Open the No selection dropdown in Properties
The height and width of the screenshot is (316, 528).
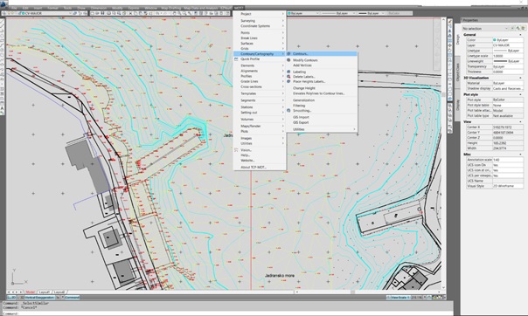[485, 29]
